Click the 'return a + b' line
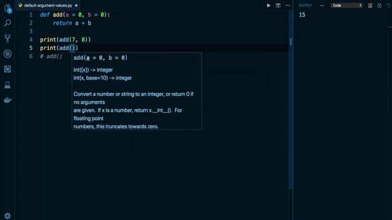 pyautogui.click(x=72, y=23)
